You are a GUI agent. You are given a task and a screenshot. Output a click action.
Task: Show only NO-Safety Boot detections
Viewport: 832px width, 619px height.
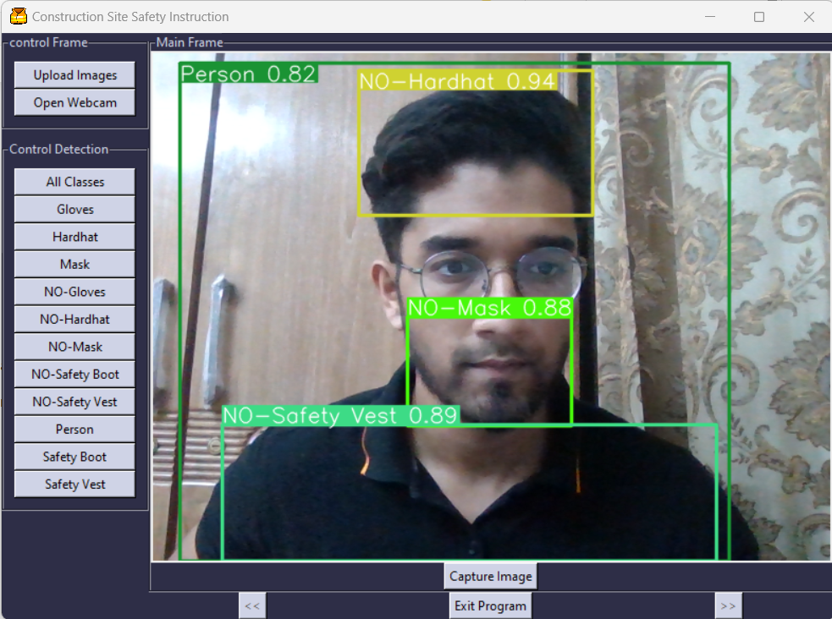(x=75, y=375)
